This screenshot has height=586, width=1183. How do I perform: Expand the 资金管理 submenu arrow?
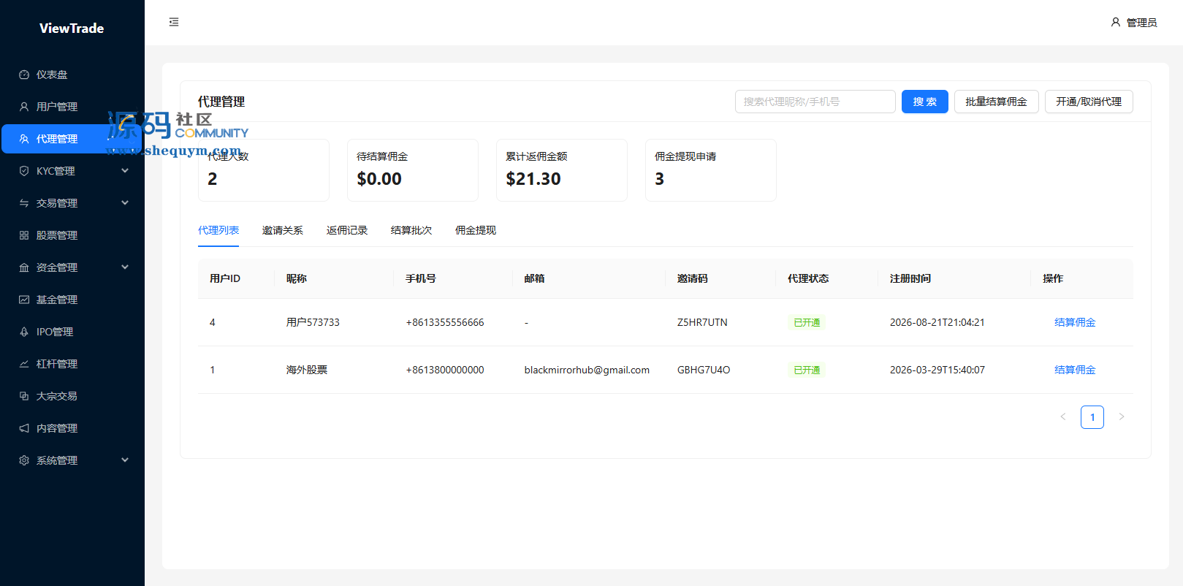[x=125, y=267]
